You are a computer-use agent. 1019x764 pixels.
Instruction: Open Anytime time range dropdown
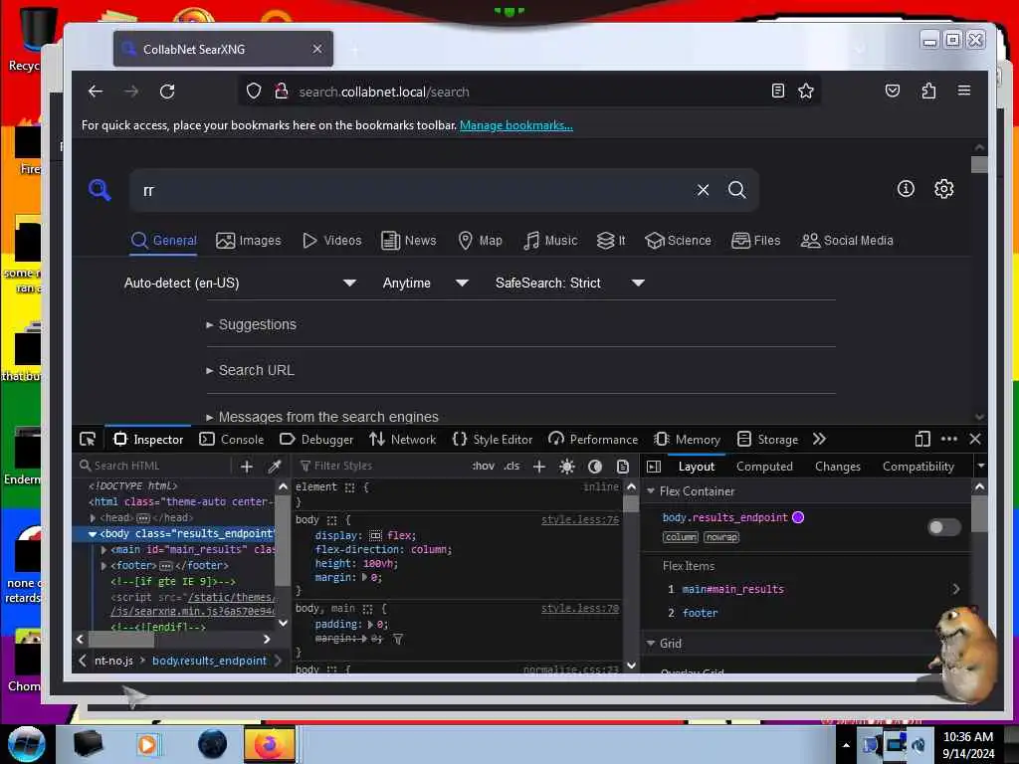[424, 284]
